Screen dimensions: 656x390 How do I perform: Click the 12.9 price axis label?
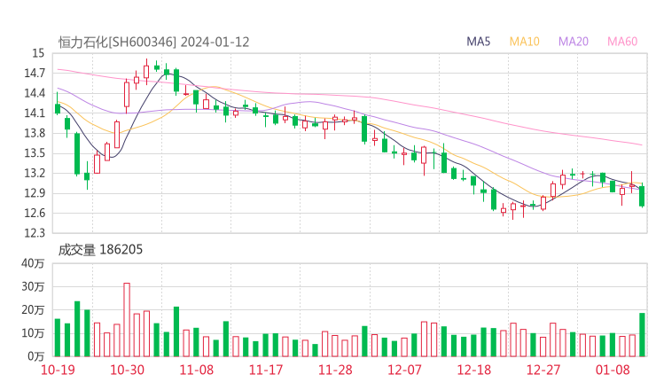coord(35,193)
